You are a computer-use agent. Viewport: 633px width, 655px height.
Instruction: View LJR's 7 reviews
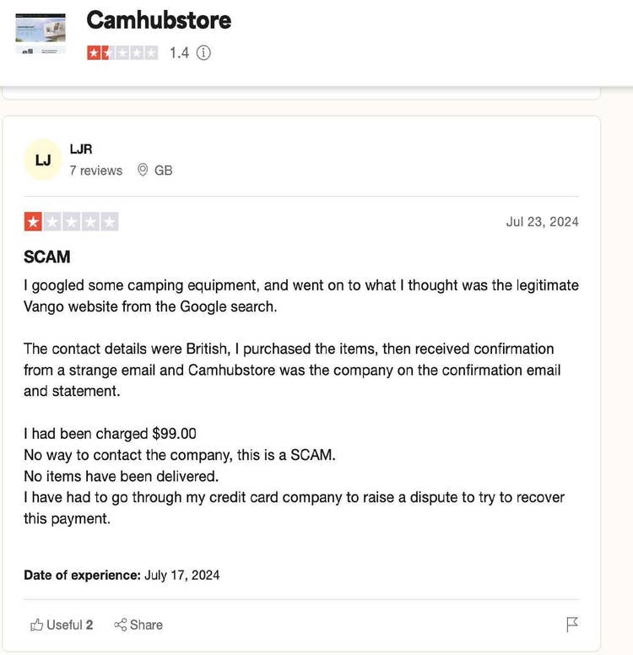click(95, 171)
